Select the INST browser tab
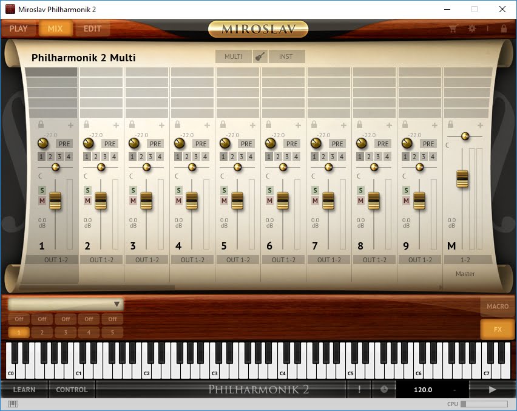 click(286, 56)
